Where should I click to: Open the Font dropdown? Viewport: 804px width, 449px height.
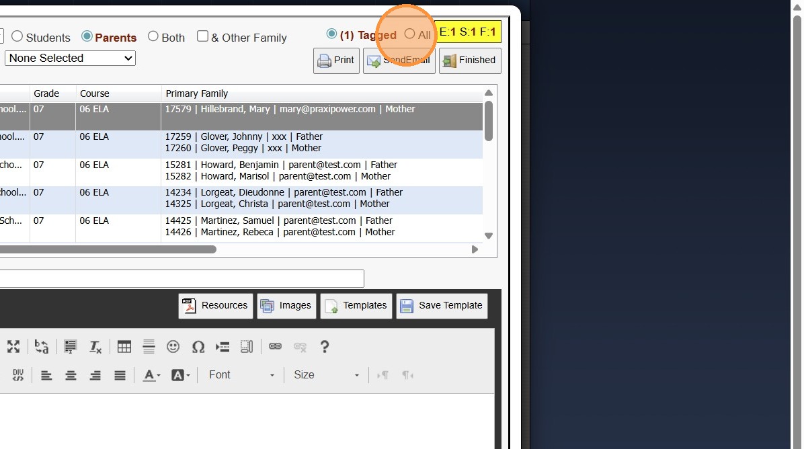coord(241,375)
